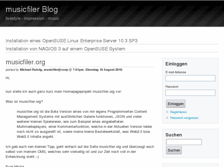Submit the login with the Einloggen button
The width and height of the screenshot is (224, 167).
176,104
